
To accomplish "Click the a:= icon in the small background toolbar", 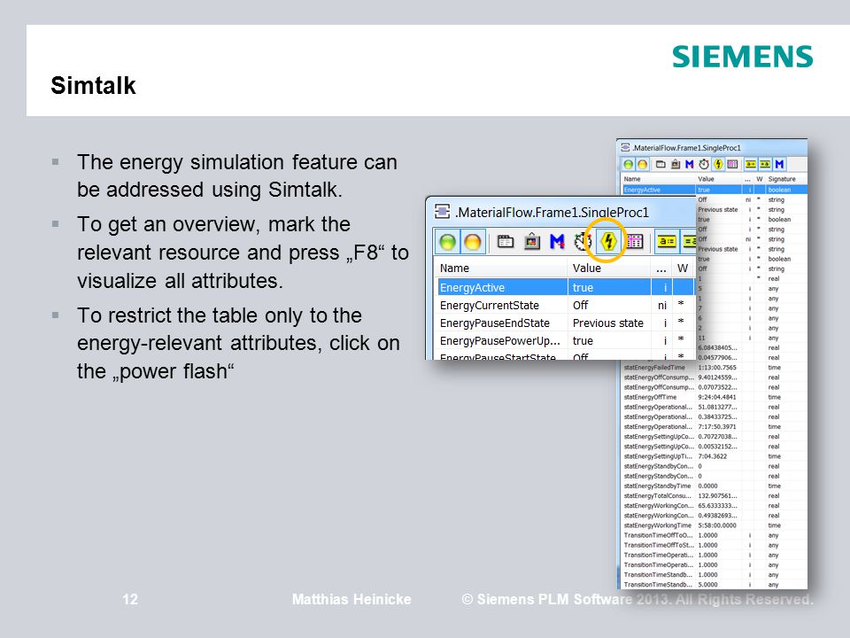I will 751,164.
